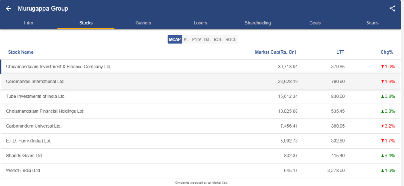Screen dimensions: 404x186
Task: Click LTP value 535.45
Action: pos(338,111)
